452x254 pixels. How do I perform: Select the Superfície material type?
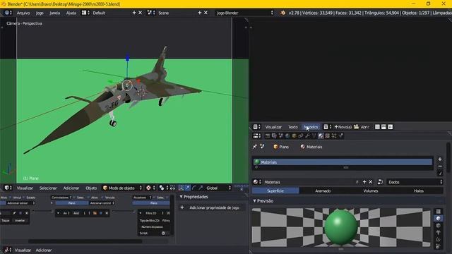pos(275,191)
